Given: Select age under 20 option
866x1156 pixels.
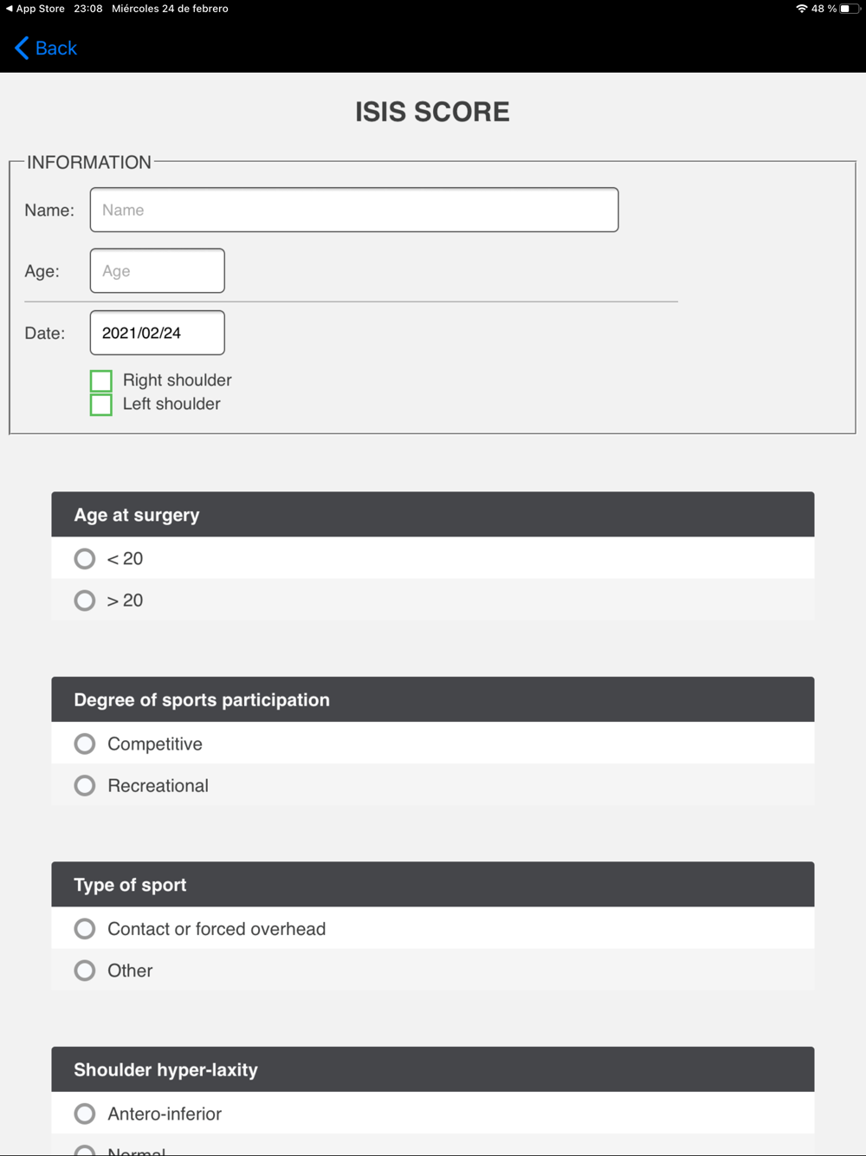Looking at the screenshot, I should click(x=85, y=559).
